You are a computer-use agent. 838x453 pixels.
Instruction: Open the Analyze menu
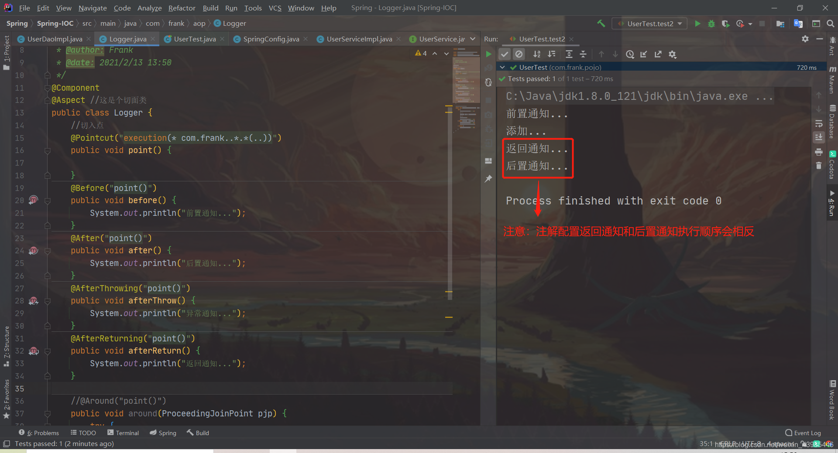coord(149,8)
